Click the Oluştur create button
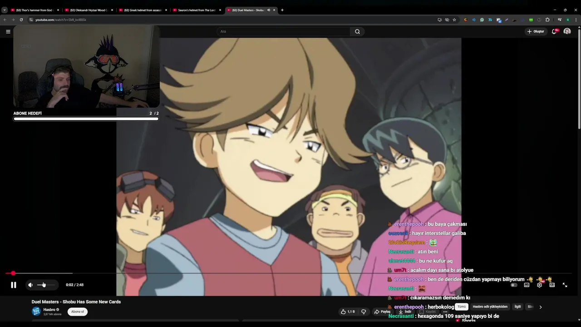Screen dimensions: 581x327 (536, 31)
